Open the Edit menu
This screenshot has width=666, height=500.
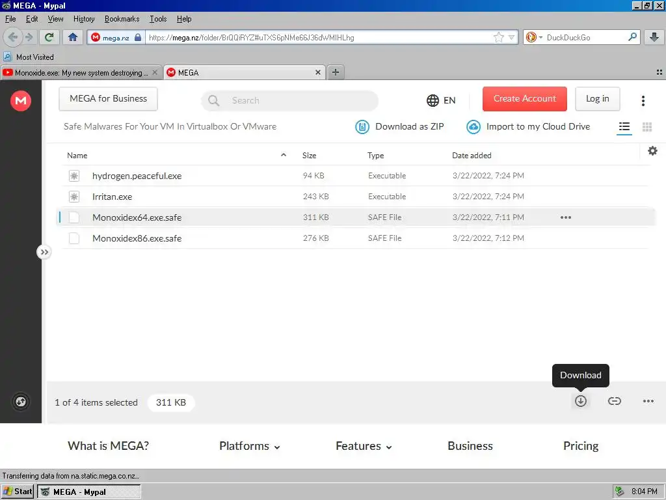32,19
